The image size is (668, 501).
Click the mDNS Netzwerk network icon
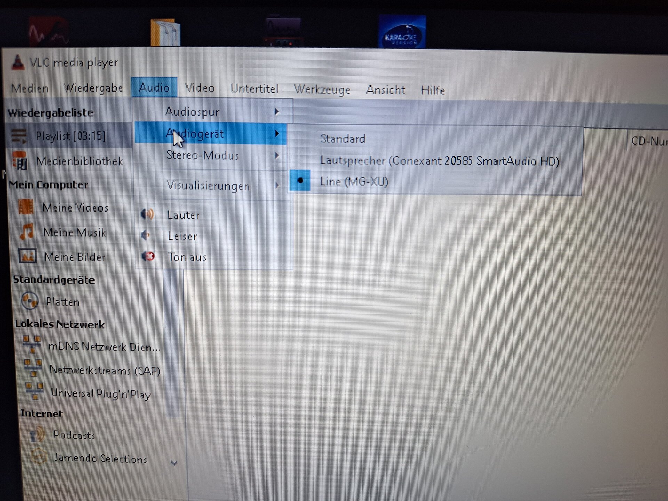(32, 344)
